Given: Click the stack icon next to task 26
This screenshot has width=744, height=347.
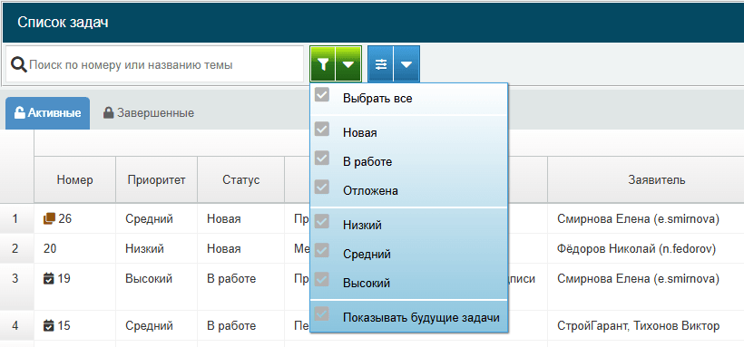Looking at the screenshot, I should tap(49, 218).
